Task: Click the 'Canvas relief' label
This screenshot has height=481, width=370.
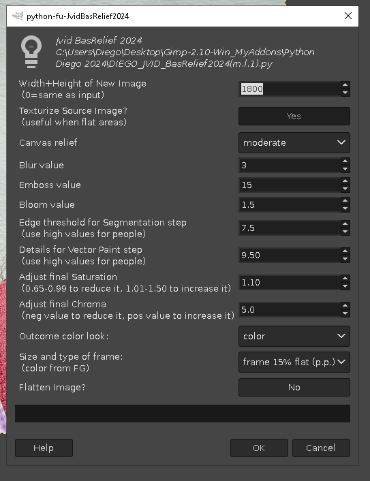Action: point(48,142)
